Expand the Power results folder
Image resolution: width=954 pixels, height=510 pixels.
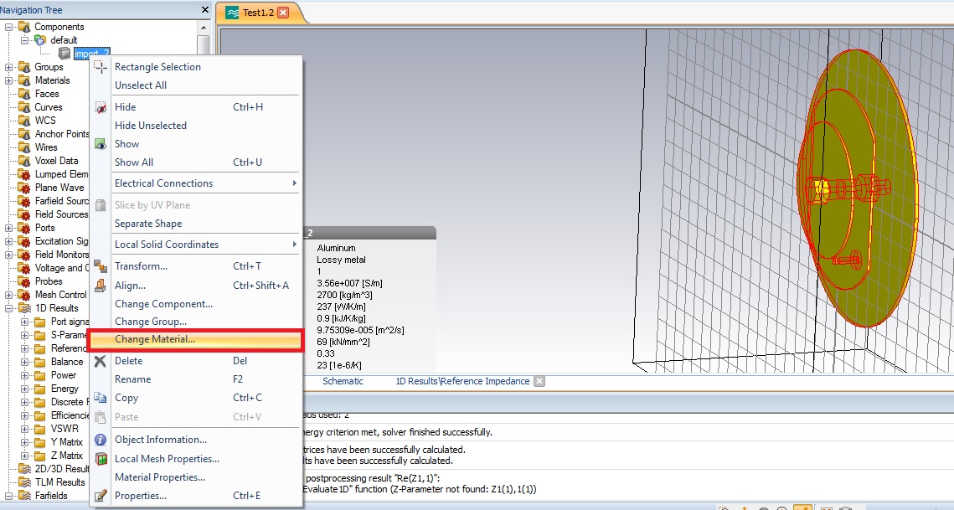pyautogui.click(x=24, y=375)
